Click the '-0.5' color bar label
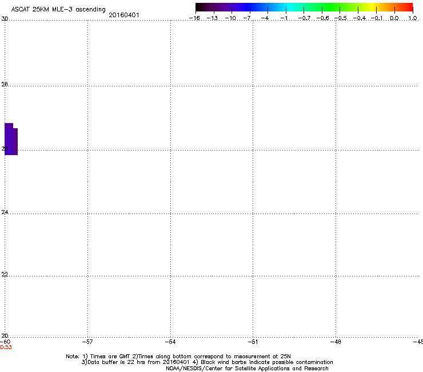 [x=341, y=18]
